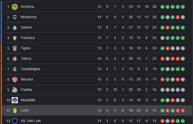Open the Santos team crest
Screen dimensions: 193x124
coord(15,28)
